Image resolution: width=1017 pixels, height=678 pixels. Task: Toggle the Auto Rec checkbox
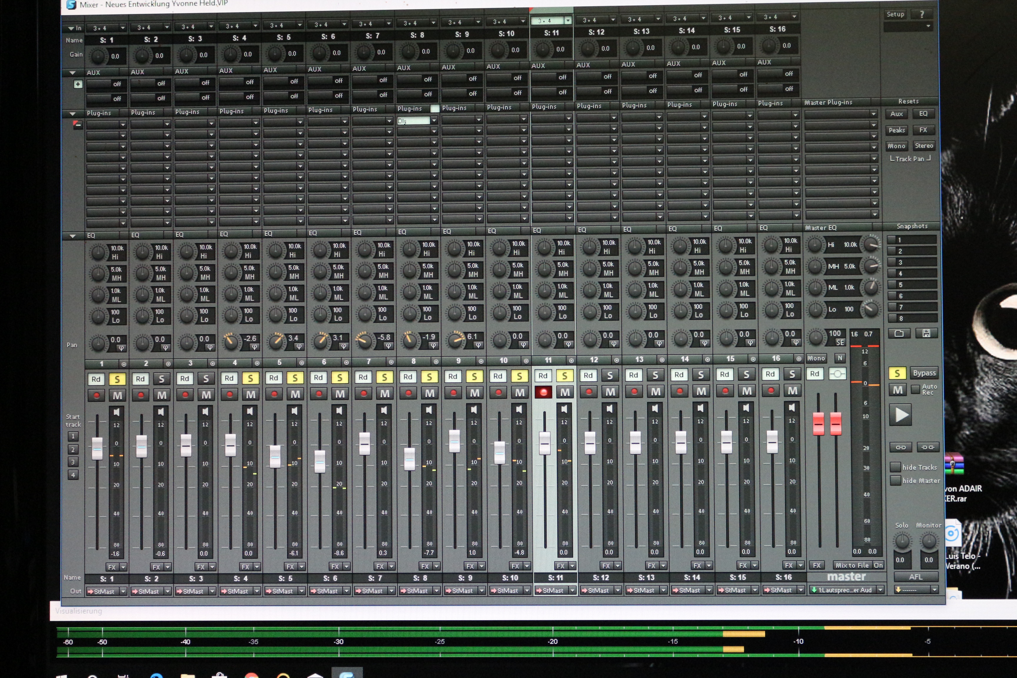(915, 389)
